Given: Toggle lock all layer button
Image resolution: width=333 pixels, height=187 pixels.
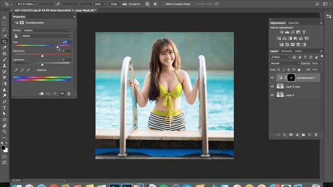Looking at the screenshot, I should coord(299,70).
